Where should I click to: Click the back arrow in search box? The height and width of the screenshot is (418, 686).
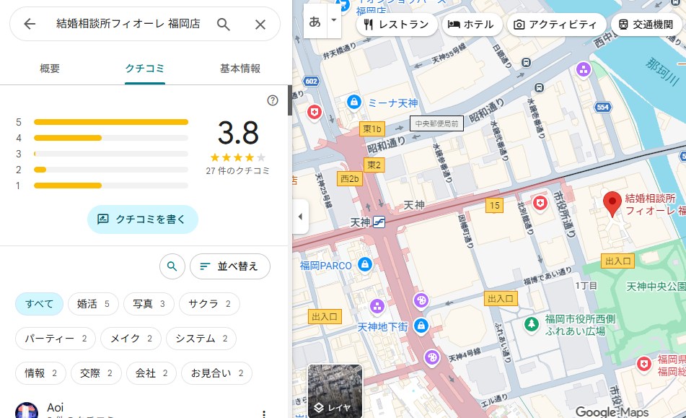pos(30,25)
